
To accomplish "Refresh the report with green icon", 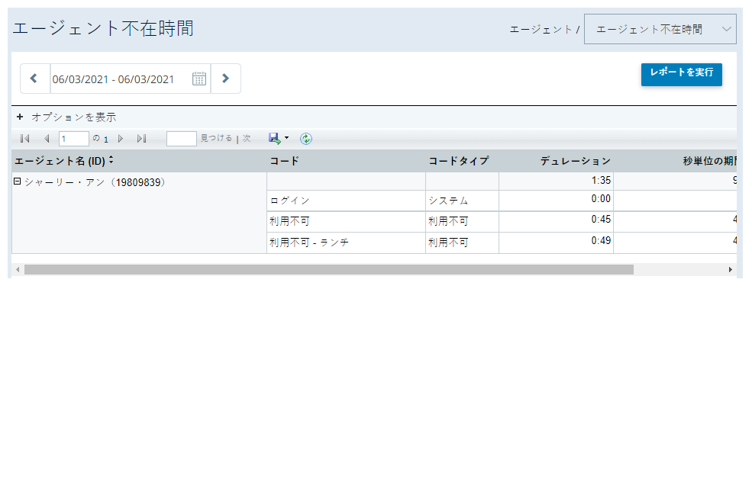I will [x=306, y=139].
